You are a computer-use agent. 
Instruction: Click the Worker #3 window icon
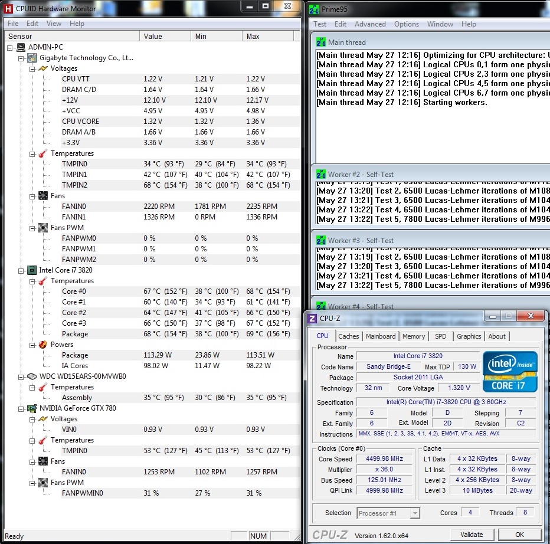pyautogui.click(x=320, y=241)
